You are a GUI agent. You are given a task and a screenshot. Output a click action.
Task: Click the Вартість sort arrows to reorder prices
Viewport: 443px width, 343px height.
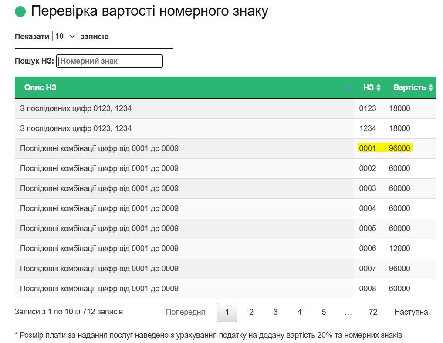431,87
